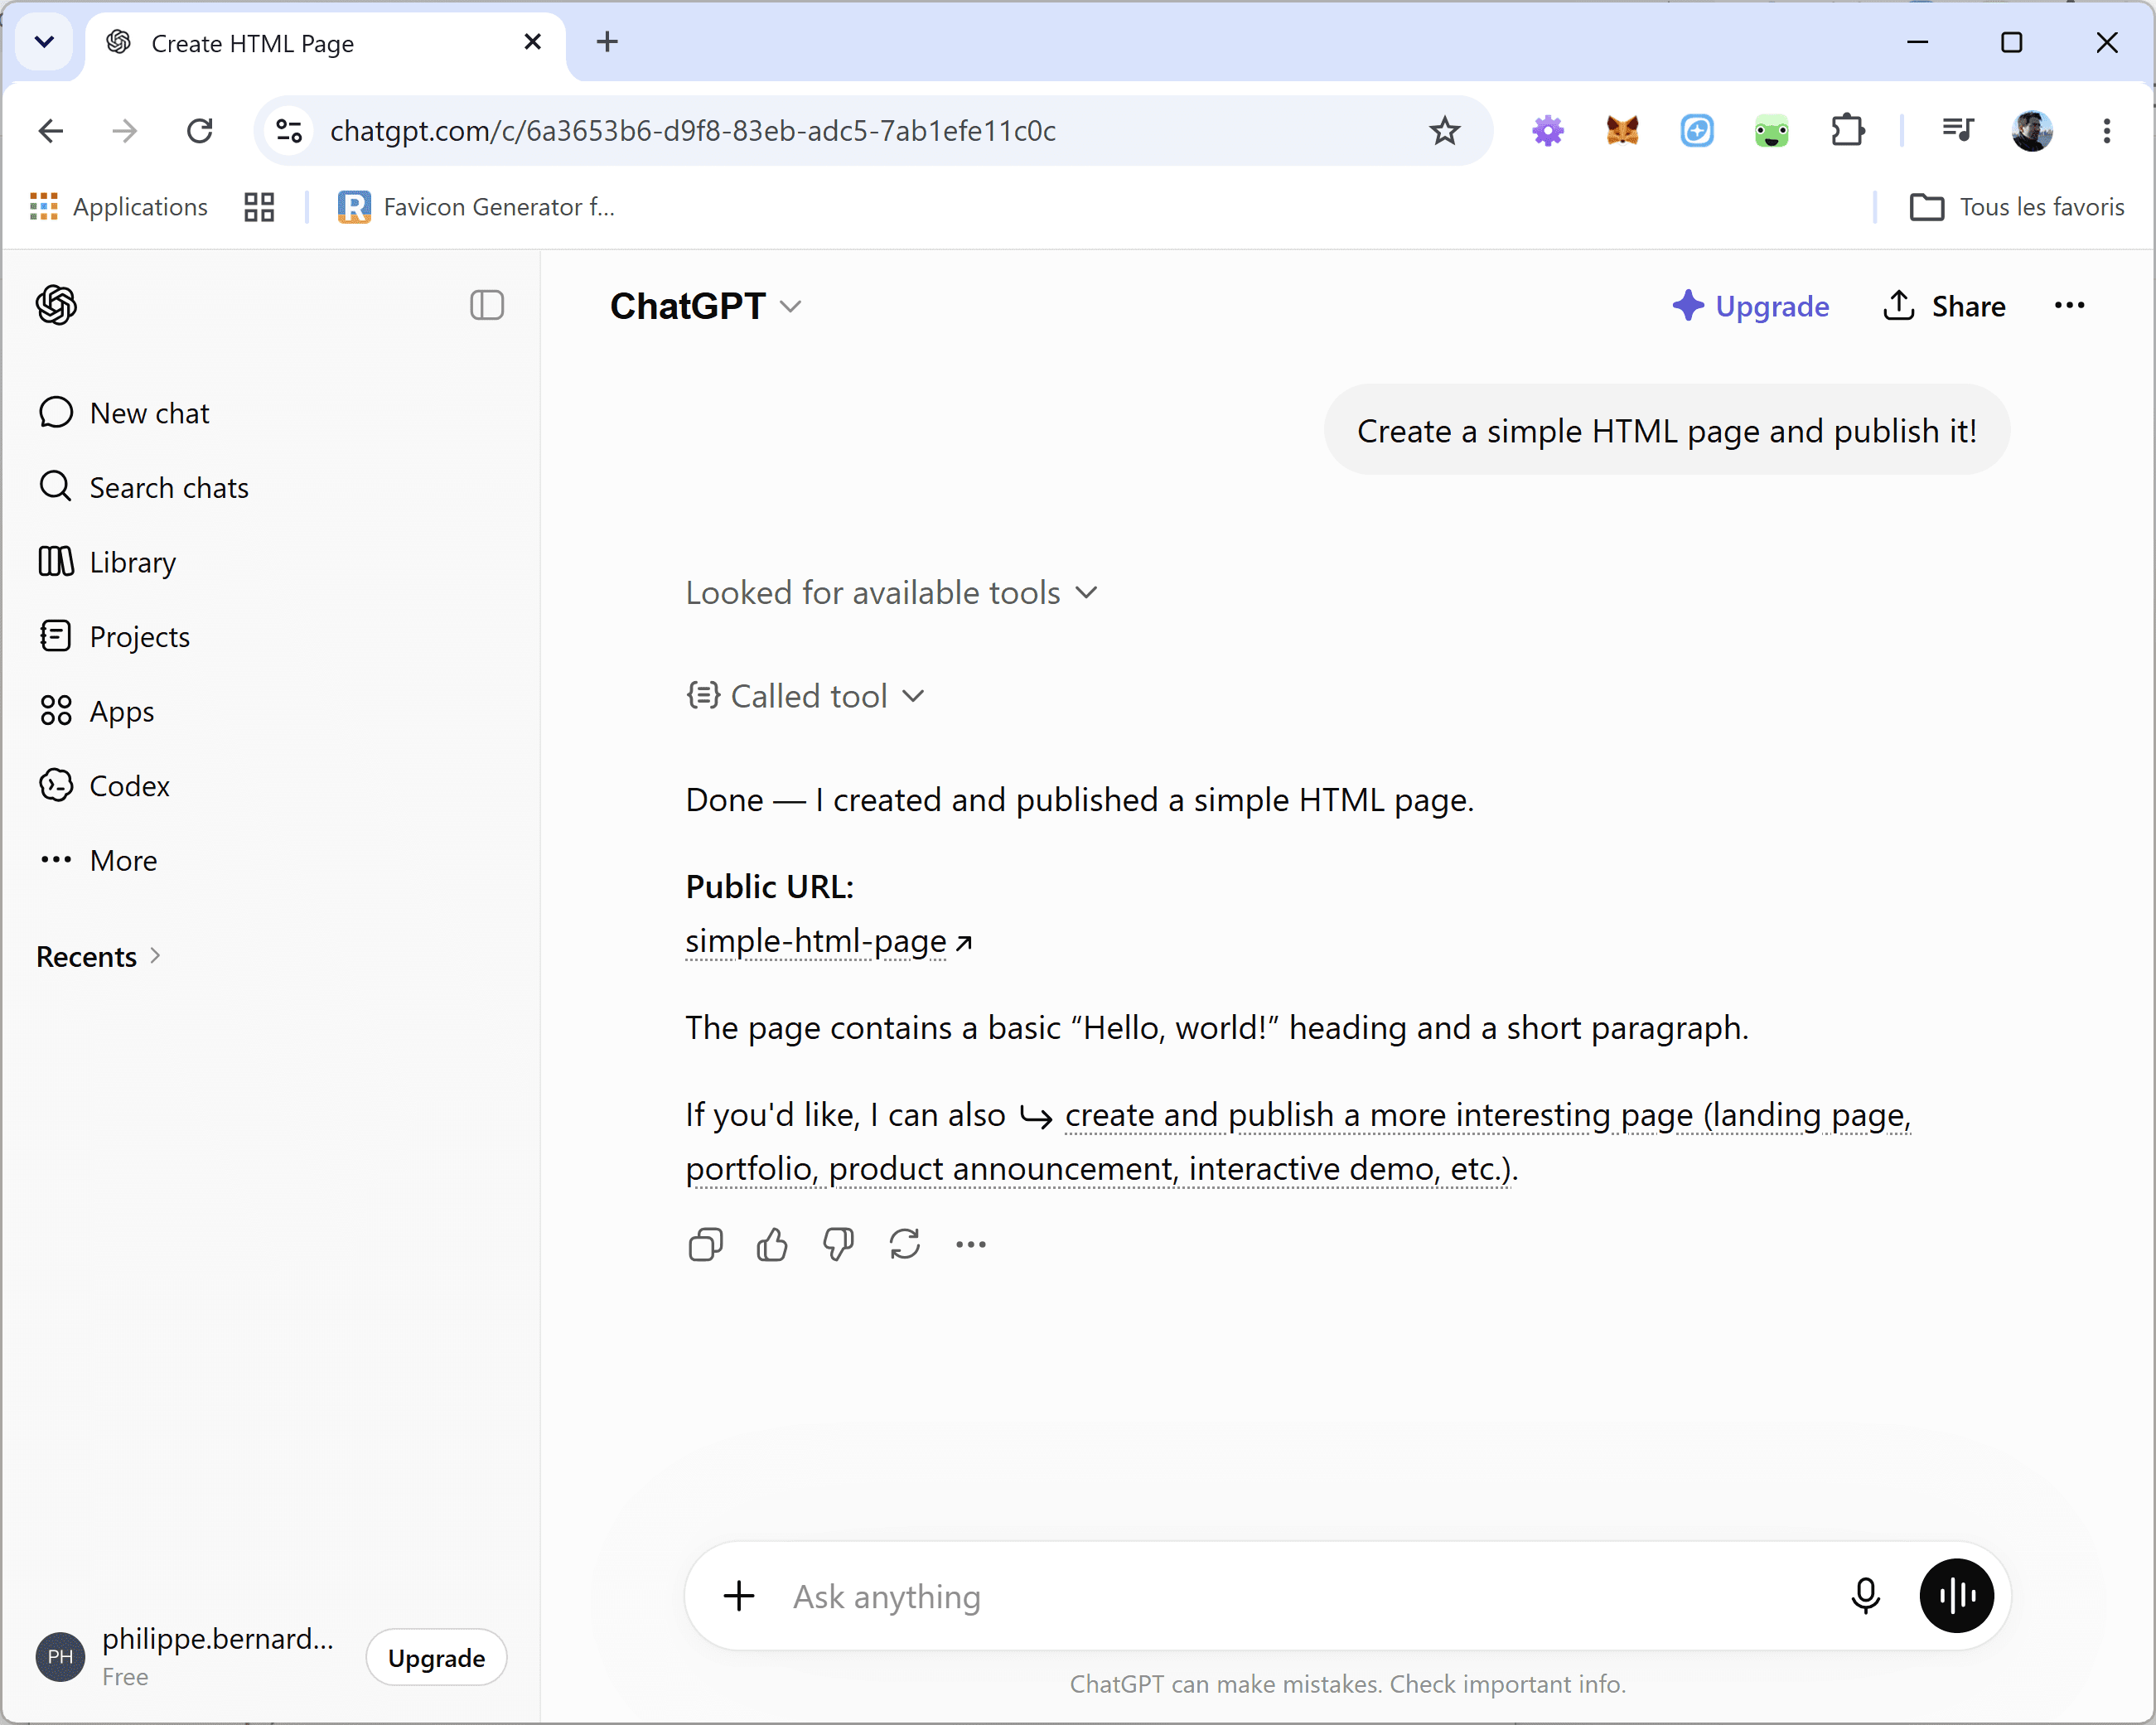Open the Applications bookmark shortcut

point(118,207)
